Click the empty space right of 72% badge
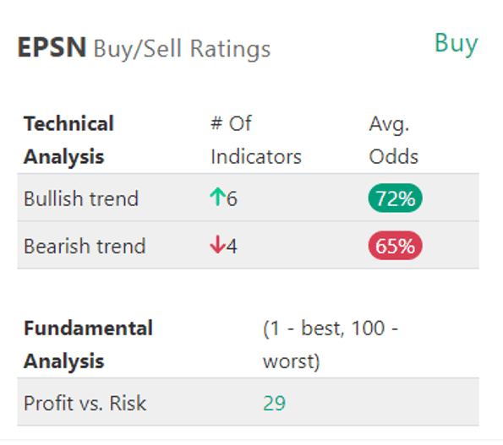This screenshot has height=445, width=503. 451,198
